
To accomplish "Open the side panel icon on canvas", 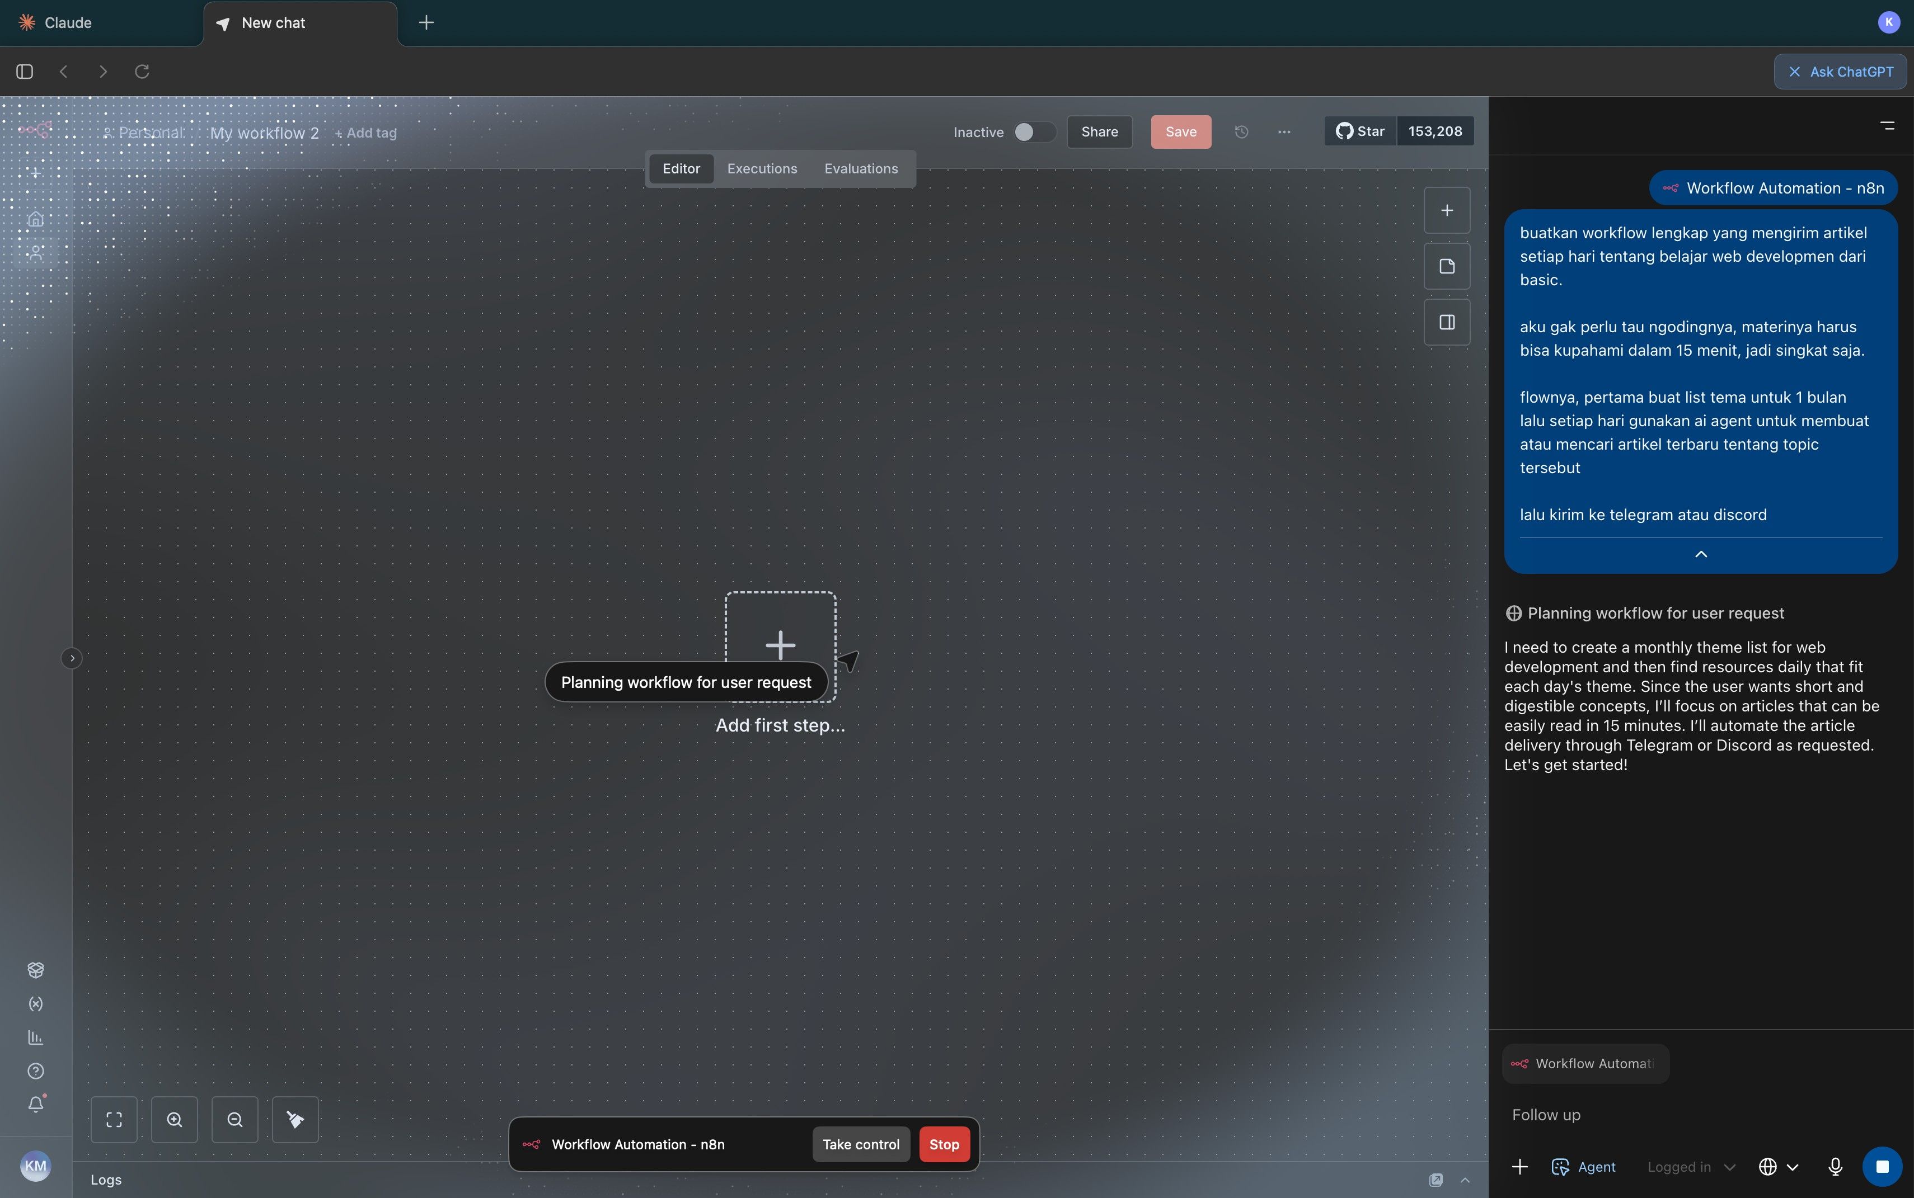I will 1447,323.
